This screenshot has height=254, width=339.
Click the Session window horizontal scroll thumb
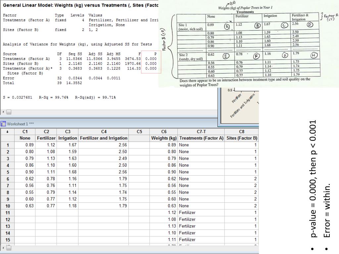pyautogui.click(x=9, y=112)
